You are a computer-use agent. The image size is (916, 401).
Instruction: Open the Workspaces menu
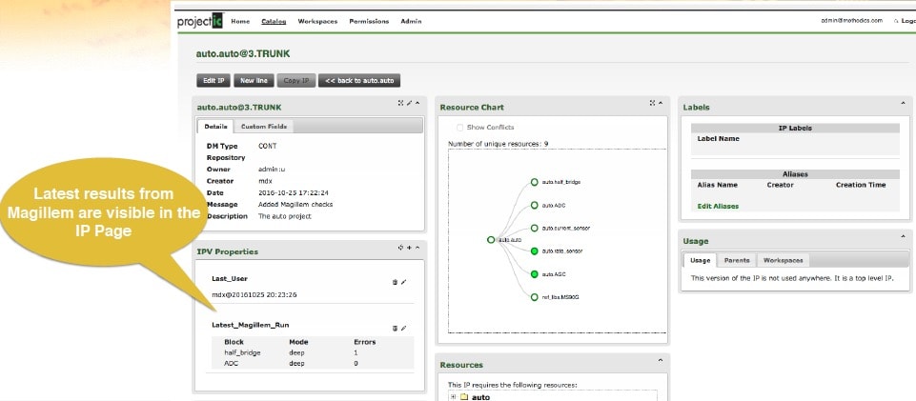pyautogui.click(x=317, y=21)
